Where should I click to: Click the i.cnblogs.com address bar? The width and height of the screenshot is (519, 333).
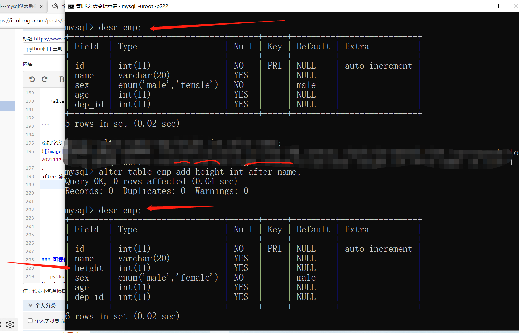coord(32,21)
